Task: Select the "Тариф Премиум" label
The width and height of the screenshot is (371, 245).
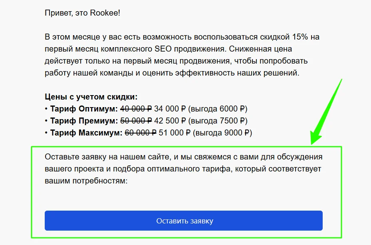Action: [x=84, y=121]
